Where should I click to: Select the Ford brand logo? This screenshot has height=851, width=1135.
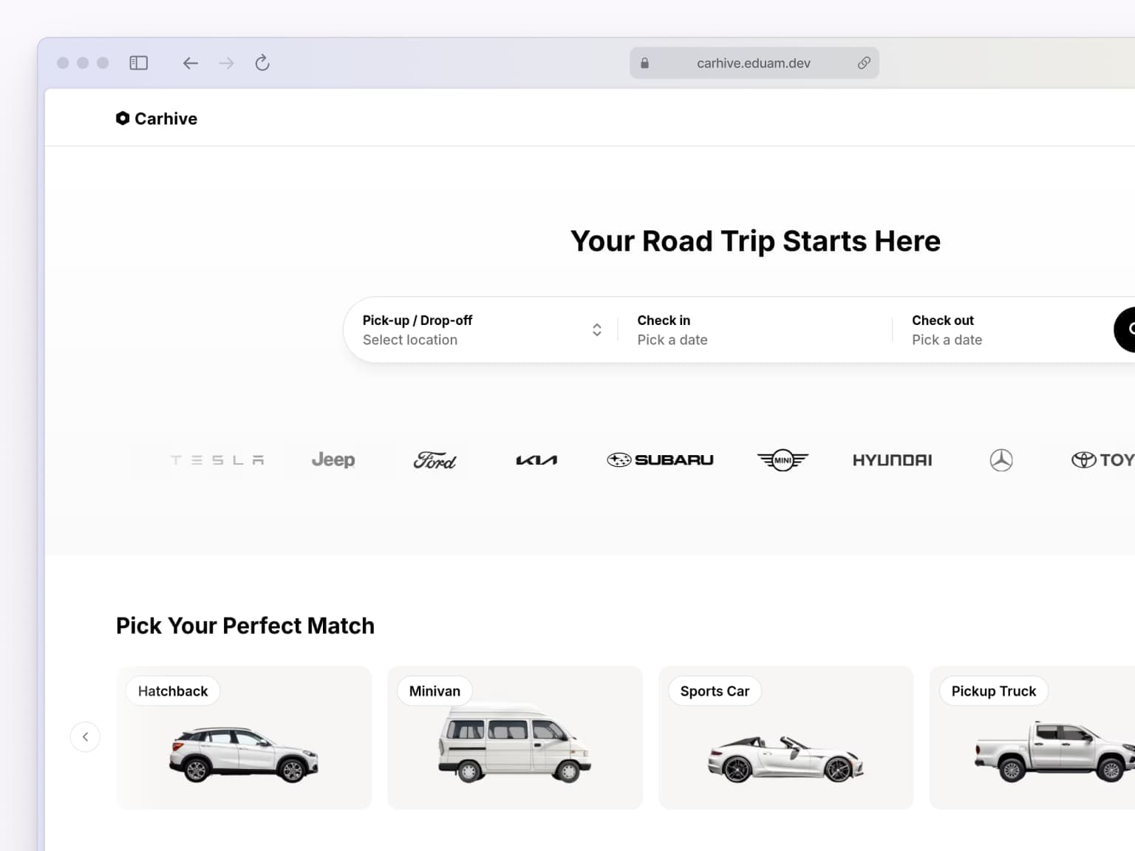(434, 460)
